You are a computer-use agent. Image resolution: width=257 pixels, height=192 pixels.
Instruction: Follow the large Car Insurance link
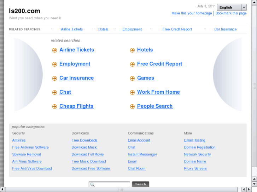pos(77,78)
